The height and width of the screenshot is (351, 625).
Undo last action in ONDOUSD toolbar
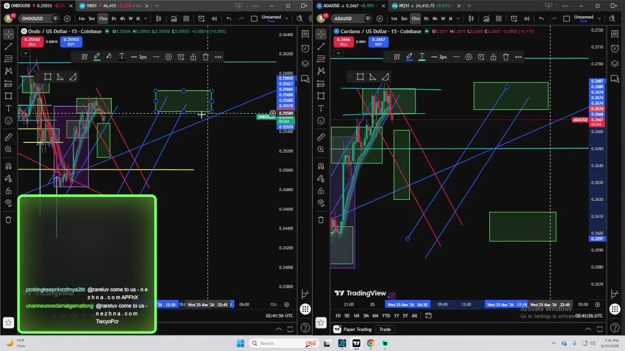click(x=229, y=19)
